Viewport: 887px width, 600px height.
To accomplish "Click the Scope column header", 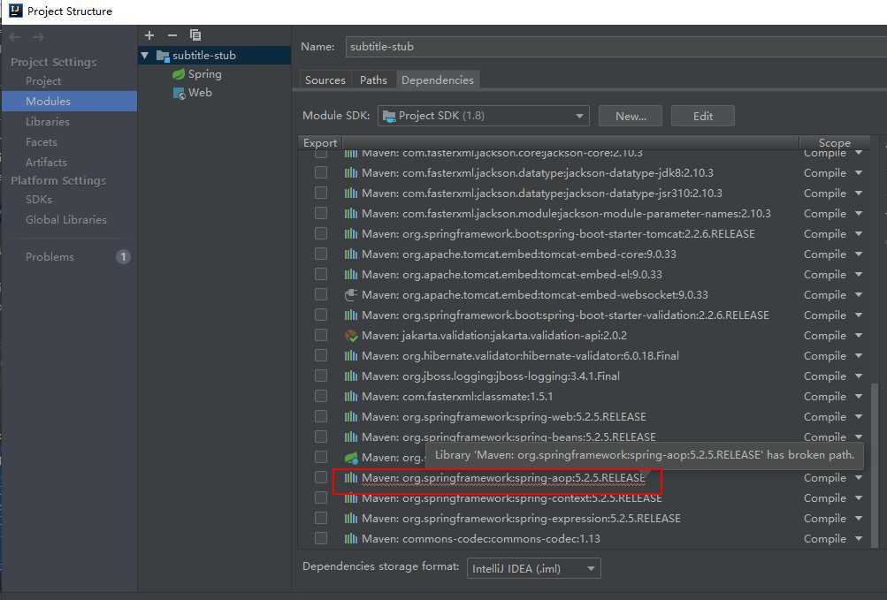I will point(835,142).
